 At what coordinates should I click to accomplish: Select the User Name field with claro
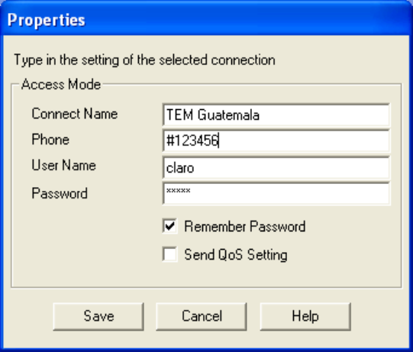click(276, 168)
